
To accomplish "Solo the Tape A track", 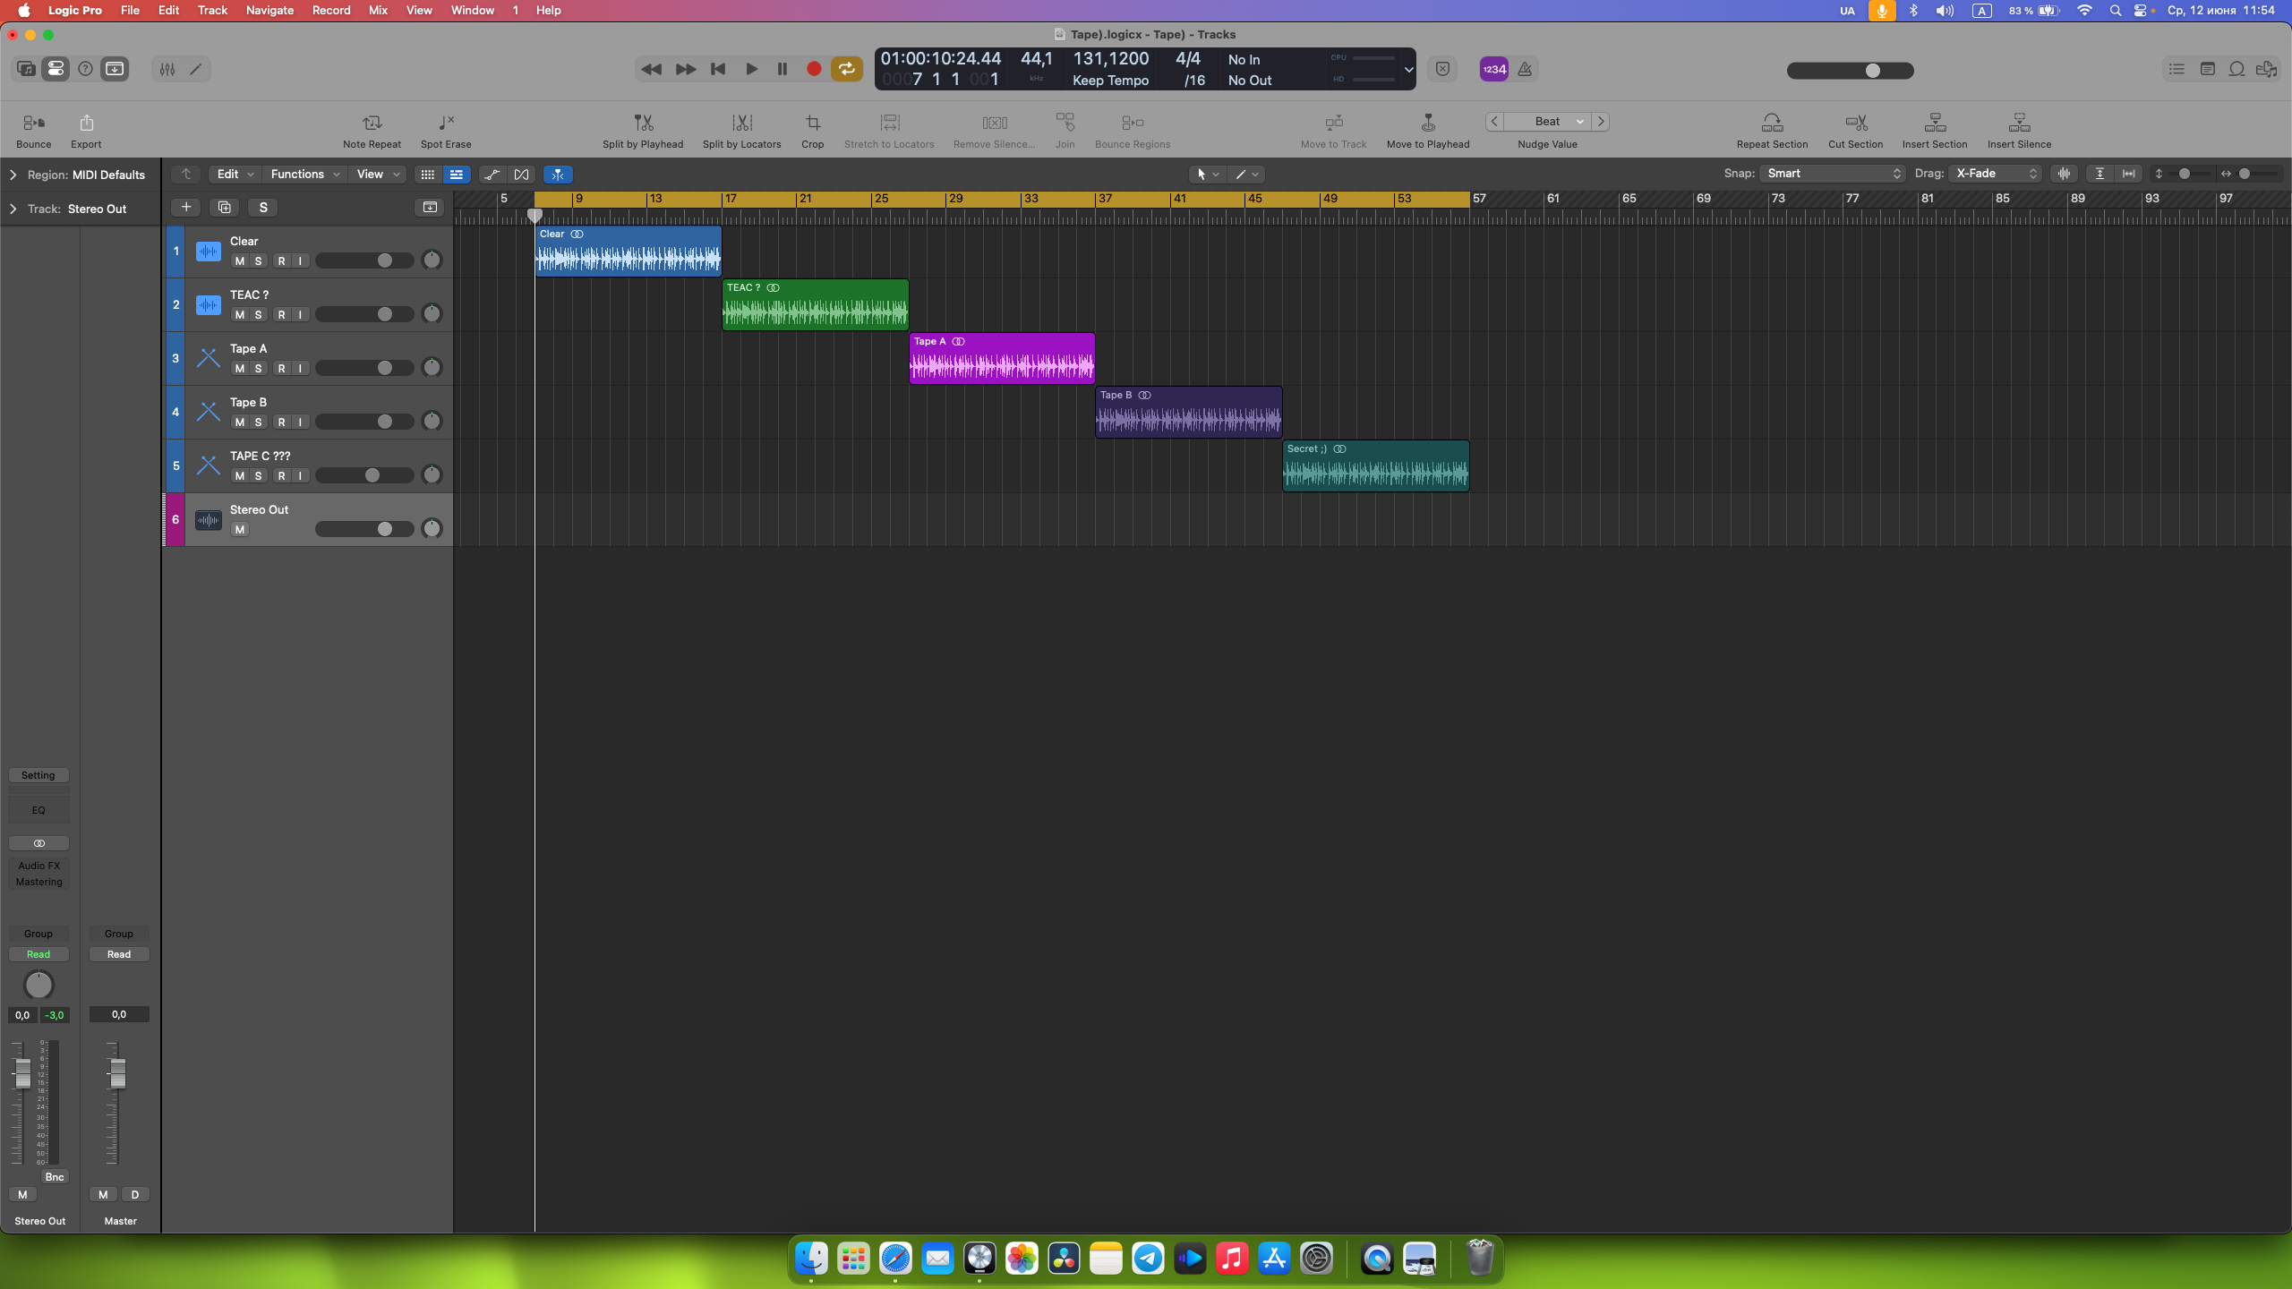I will click(258, 369).
